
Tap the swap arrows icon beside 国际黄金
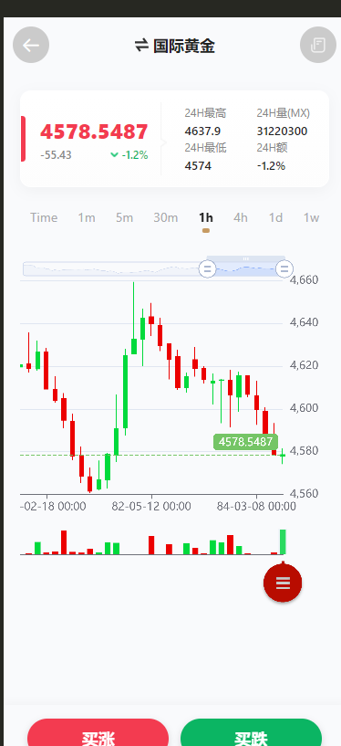click(141, 46)
